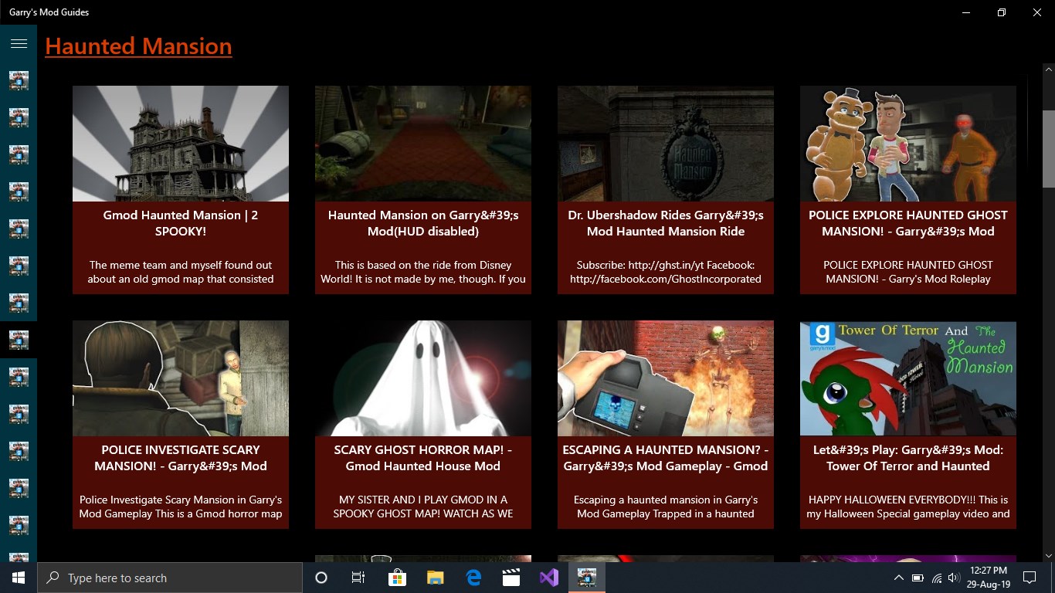The height and width of the screenshot is (593, 1055).
Task: Click the Garry's Mod Guides taskbar icon
Action: tap(587, 578)
